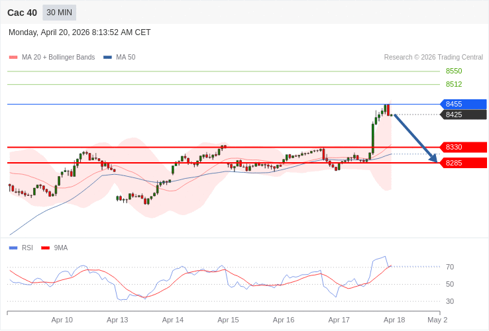Click the green 8512 resistance label

tap(454, 84)
